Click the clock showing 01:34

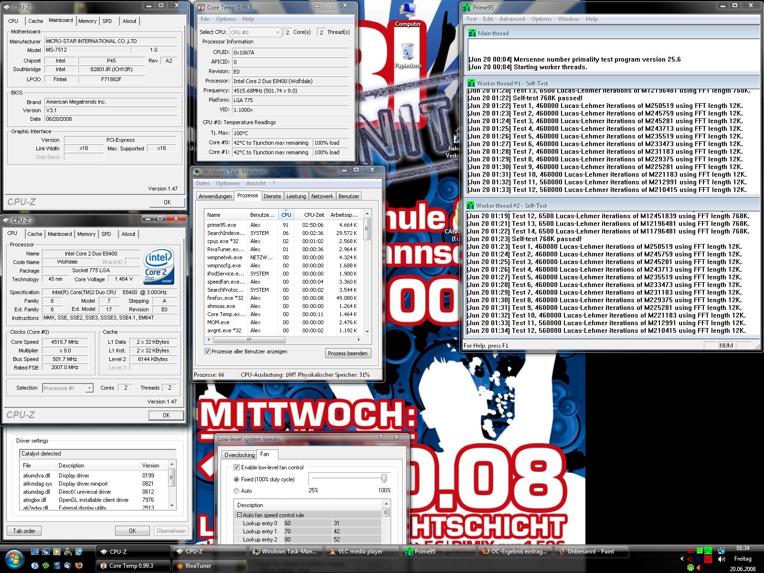743,548
